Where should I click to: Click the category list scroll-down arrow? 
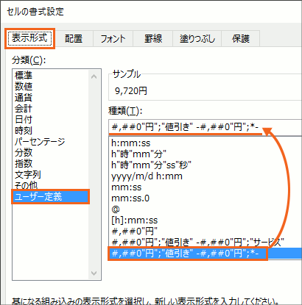tap(94, 273)
